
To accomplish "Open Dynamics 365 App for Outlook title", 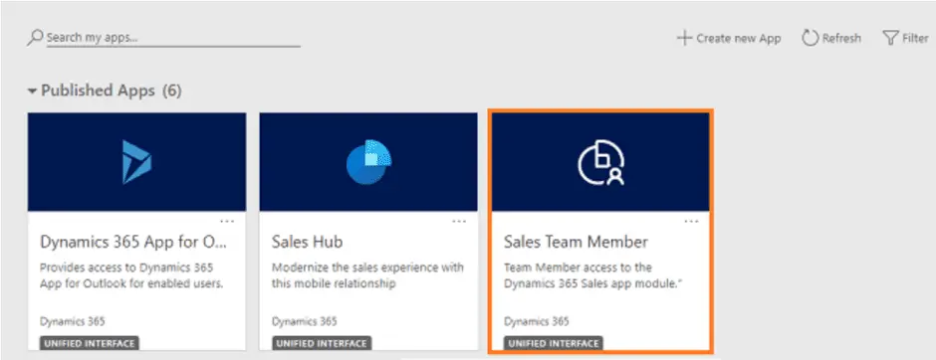I will (x=133, y=242).
